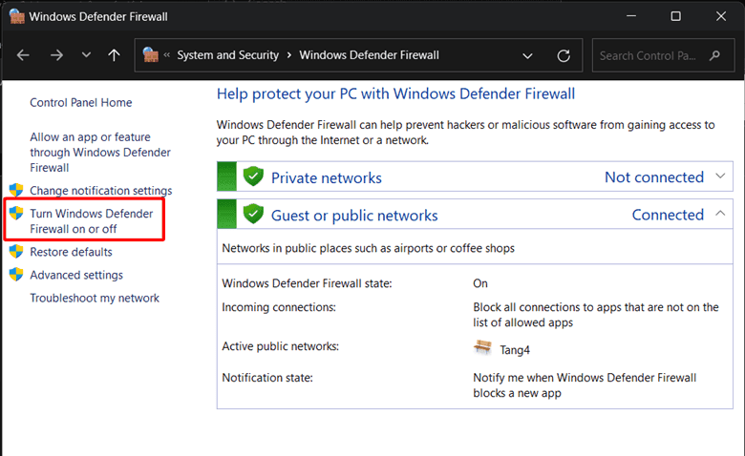Click Windows Defender Firewall state label
The height and width of the screenshot is (456, 745).
click(x=307, y=283)
